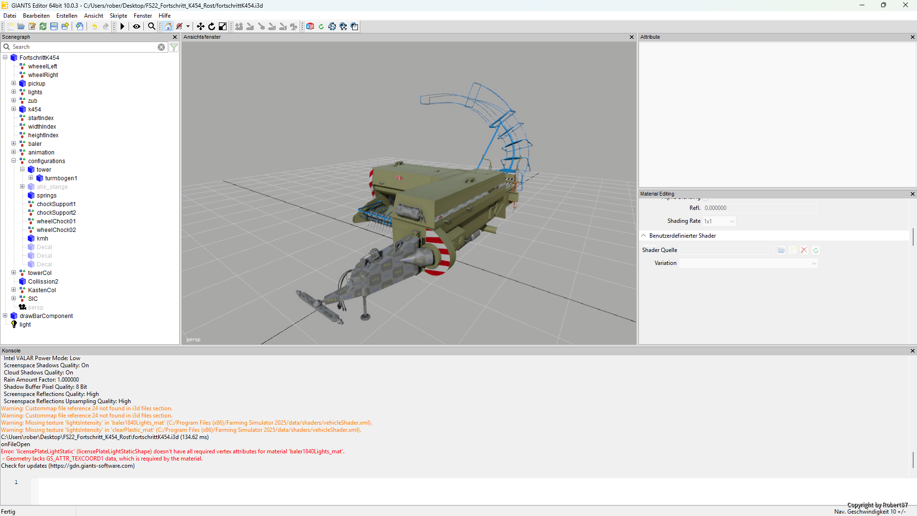Close the Material Editing panel

913,194
